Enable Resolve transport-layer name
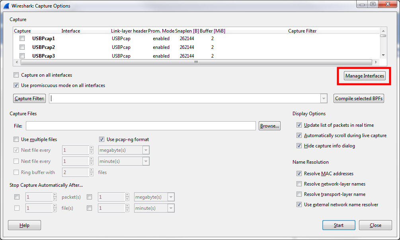Screen dimensions: 400x240 click(299, 194)
